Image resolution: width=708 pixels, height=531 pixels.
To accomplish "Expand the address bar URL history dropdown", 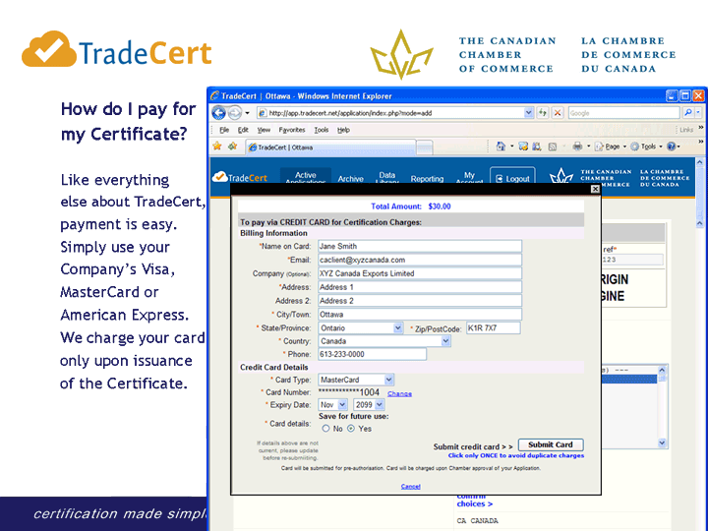I will pos(528,112).
